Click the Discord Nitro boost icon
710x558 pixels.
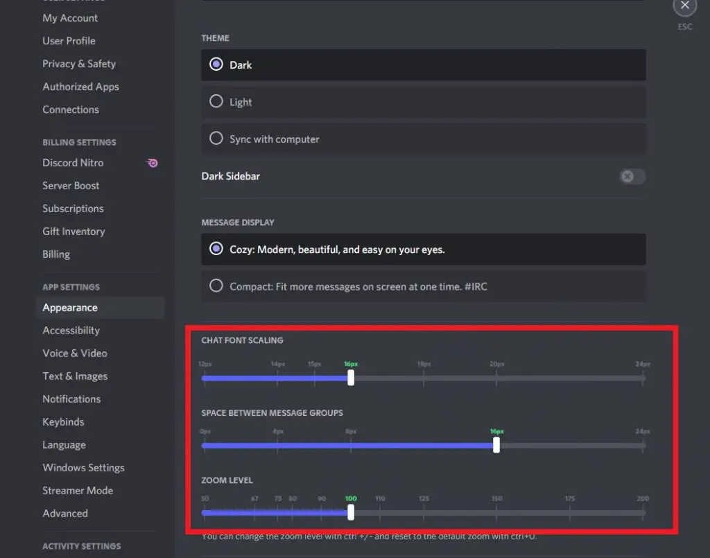point(152,163)
